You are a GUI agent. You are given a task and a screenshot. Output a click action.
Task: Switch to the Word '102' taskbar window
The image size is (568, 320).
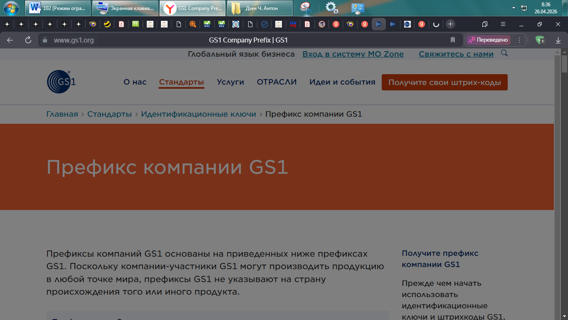(x=57, y=8)
